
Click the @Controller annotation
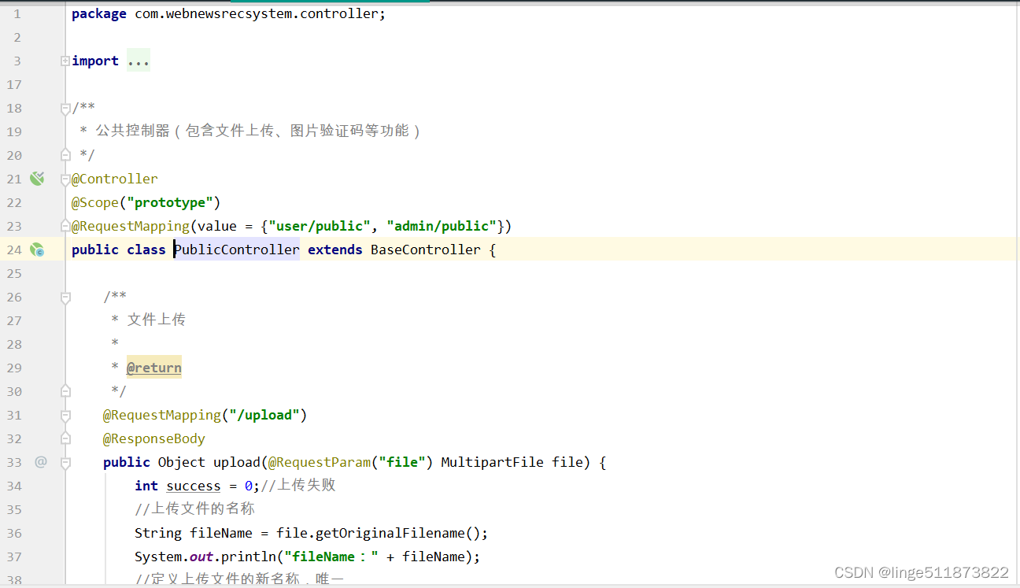[x=115, y=179]
